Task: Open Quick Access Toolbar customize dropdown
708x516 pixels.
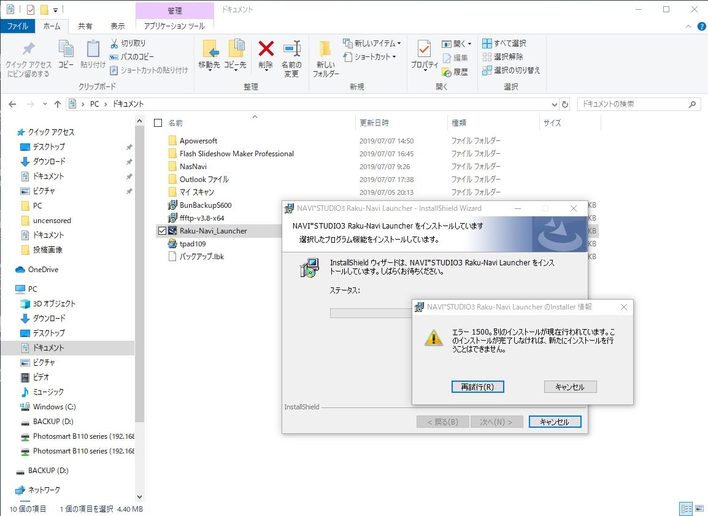Action: click(x=55, y=9)
